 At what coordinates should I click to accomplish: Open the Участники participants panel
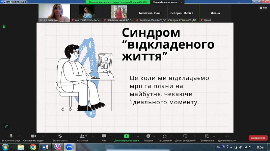[82, 136]
